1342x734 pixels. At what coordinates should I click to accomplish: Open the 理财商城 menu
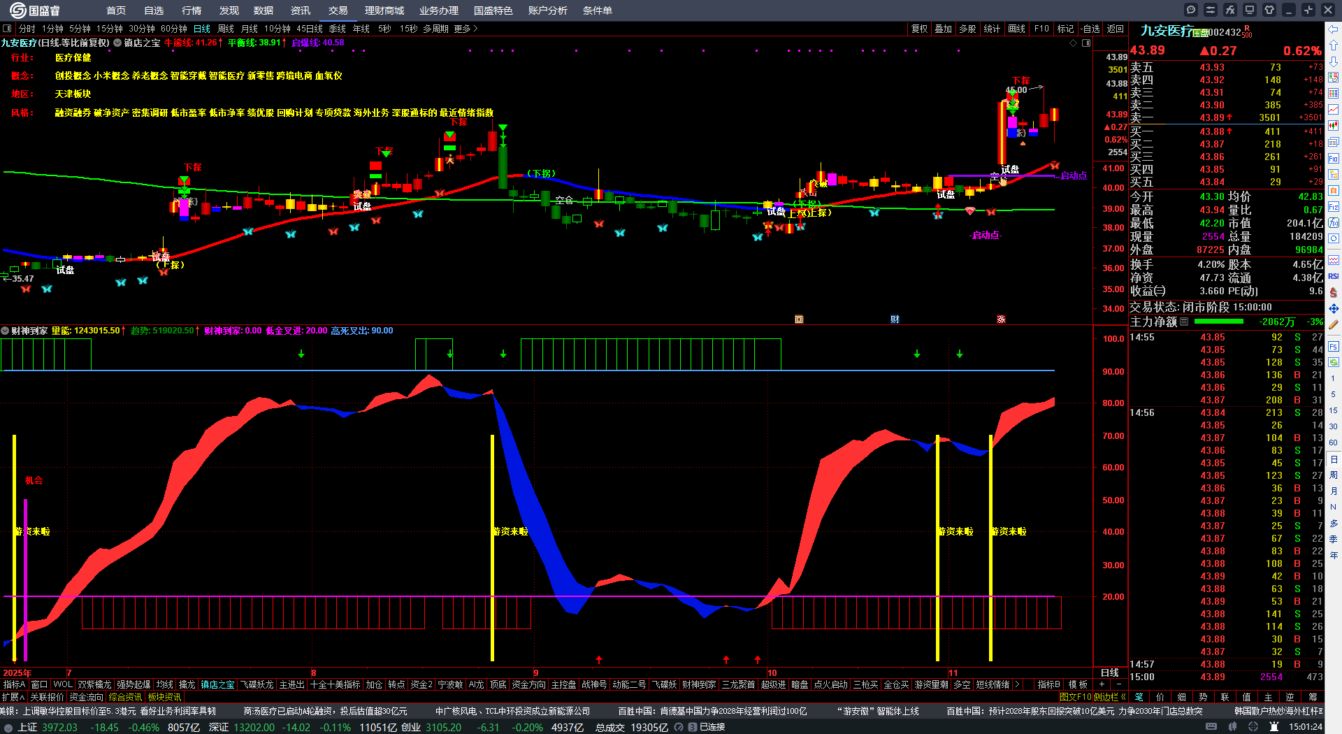point(384,10)
